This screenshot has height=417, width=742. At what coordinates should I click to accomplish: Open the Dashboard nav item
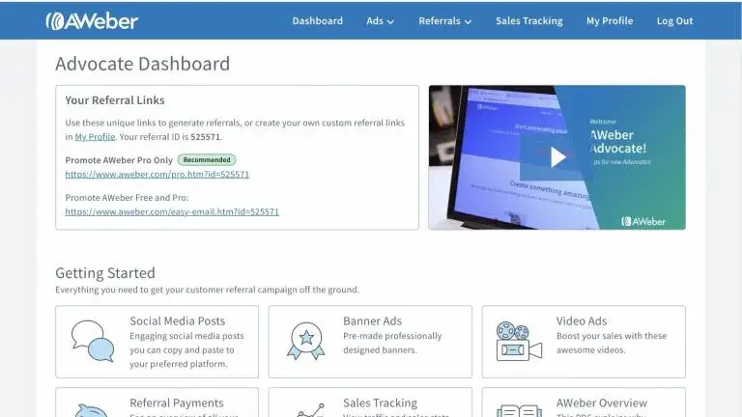point(318,21)
